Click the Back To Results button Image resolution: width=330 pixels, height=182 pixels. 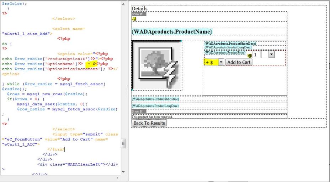[149, 123]
